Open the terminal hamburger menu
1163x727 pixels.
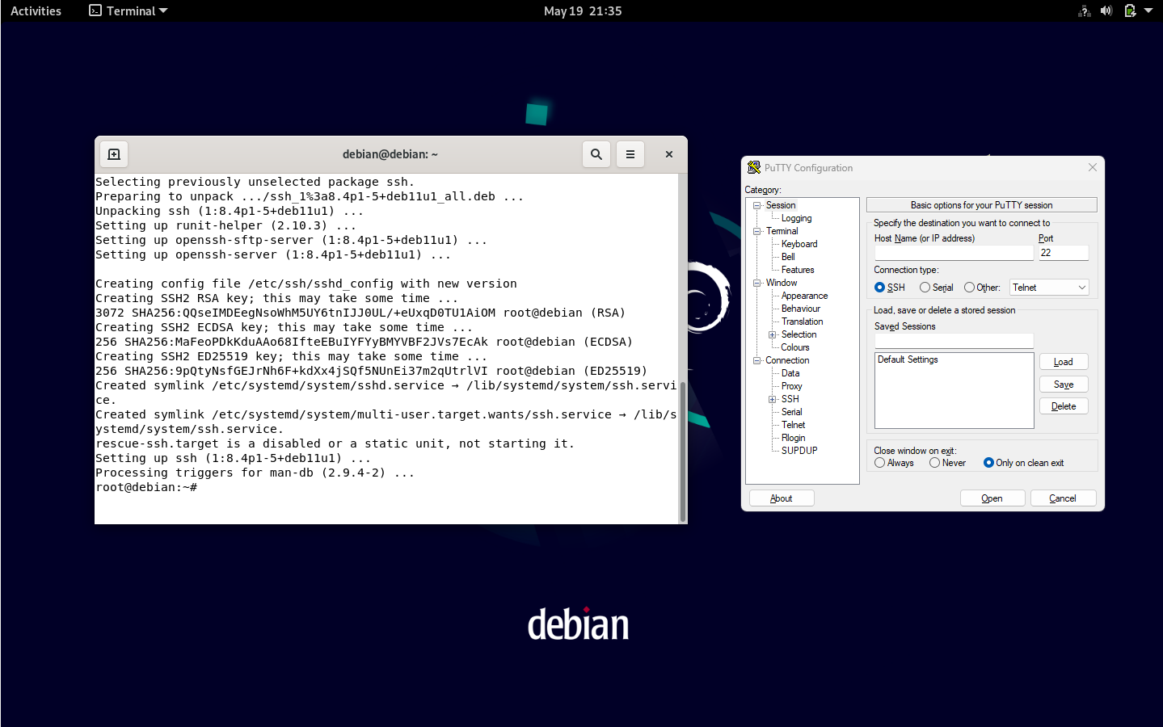click(x=630, y=154)
